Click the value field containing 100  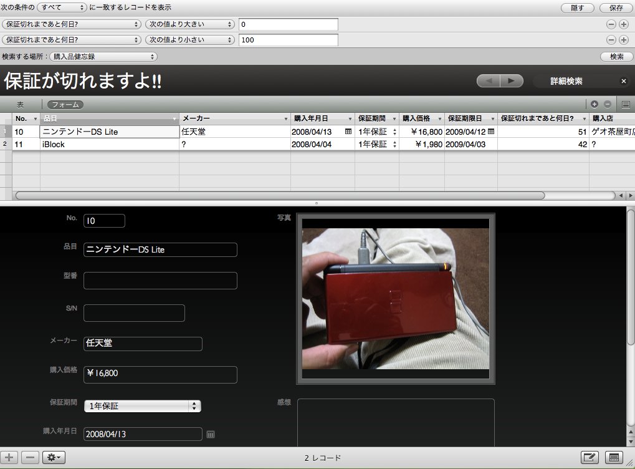point(289,40)
